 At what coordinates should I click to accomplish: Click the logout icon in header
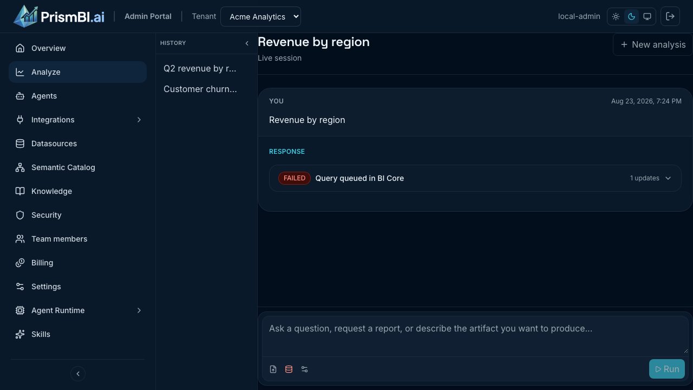point(670,16)
